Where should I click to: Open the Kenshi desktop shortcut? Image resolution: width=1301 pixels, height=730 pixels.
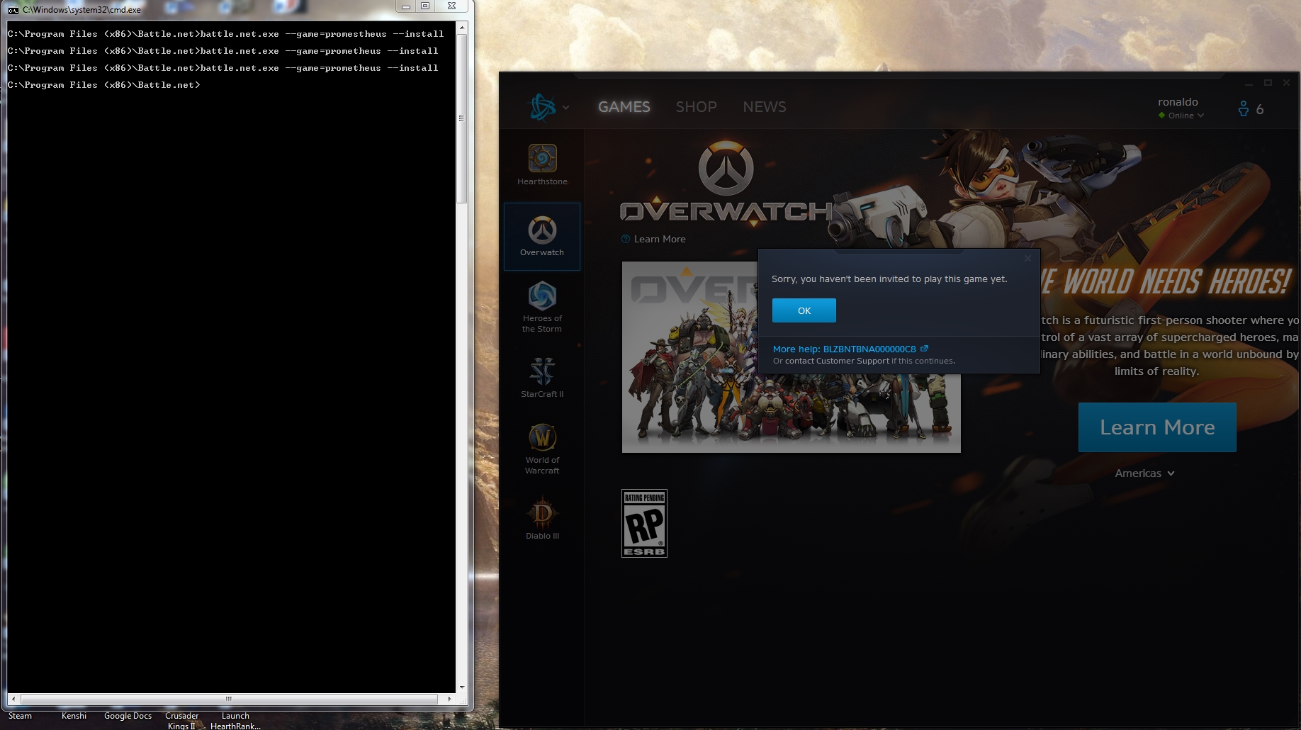tap(74, 716)
